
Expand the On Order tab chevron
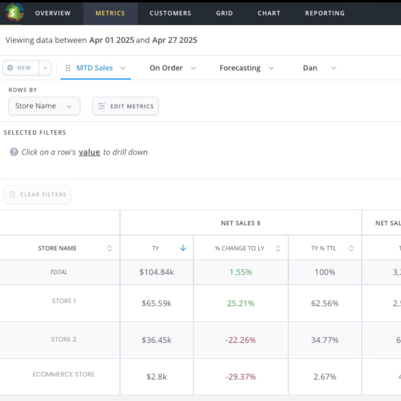193,68
